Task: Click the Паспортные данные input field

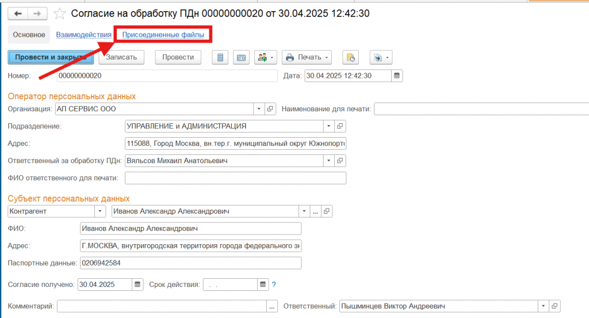Action: [x=190, y=263]
